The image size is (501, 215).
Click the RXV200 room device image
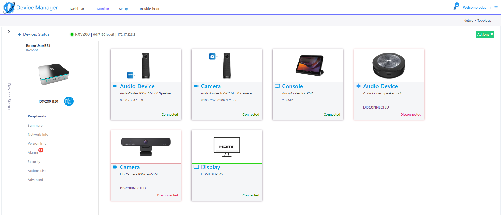coord(54,74)
